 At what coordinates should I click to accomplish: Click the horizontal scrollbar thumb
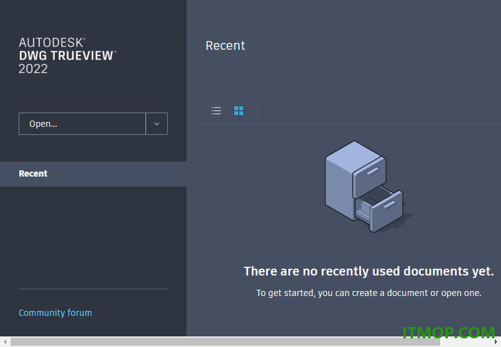pyautogui.click(x=225, y=342)
